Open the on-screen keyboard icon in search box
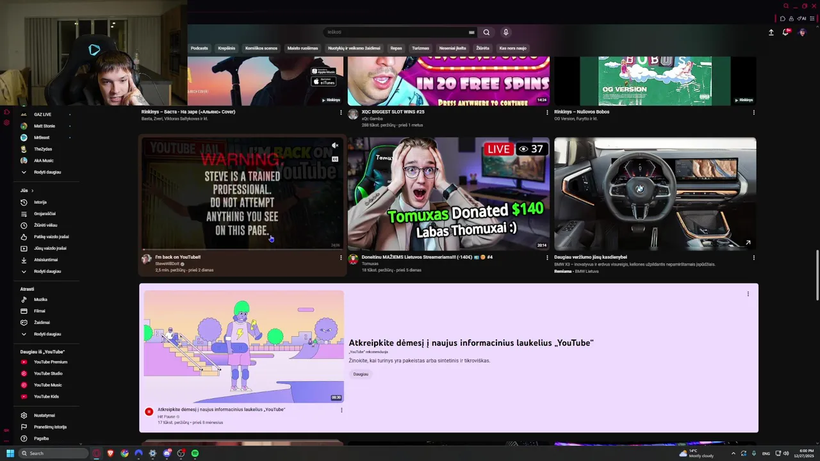This screenshot has width=820, height=461. (x=471, y=32)
